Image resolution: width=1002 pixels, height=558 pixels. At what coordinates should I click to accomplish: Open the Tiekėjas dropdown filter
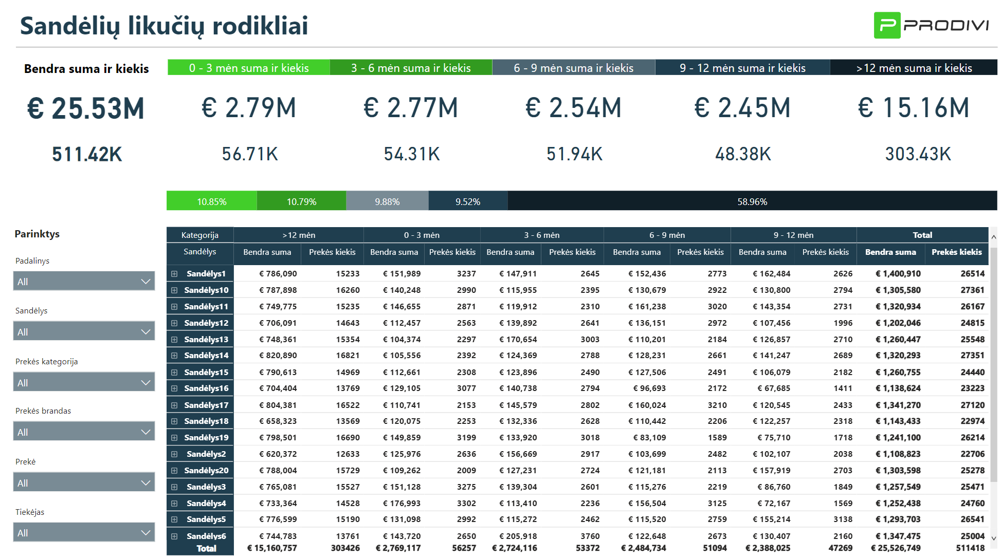pos(84,533)
